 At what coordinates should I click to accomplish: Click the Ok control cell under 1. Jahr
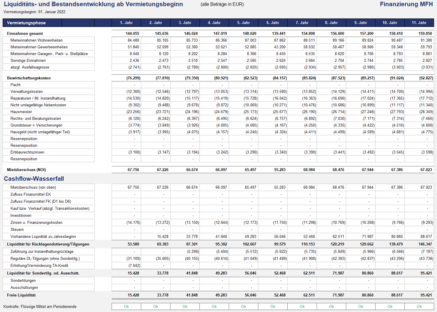pyautogui.click(x=126, y=306)
